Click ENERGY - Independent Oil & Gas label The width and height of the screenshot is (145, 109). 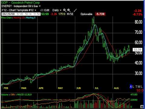(20, 6)
